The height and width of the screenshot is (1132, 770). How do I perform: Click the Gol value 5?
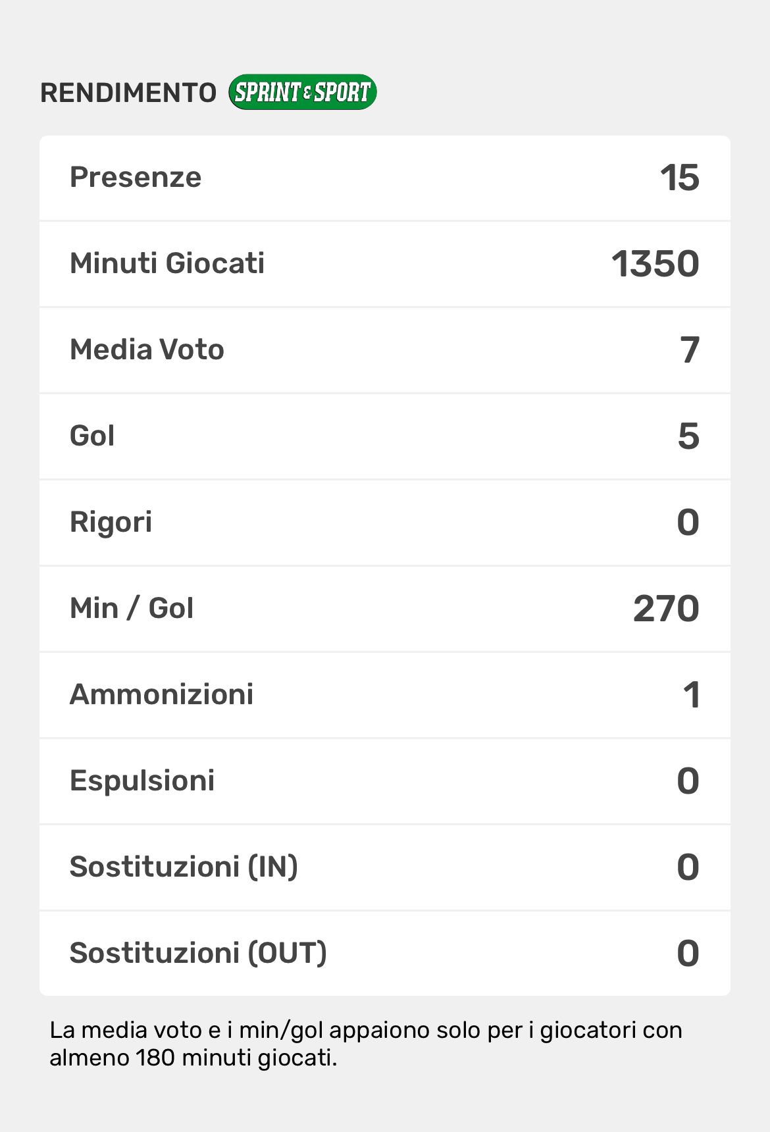[x=688, y=436]
